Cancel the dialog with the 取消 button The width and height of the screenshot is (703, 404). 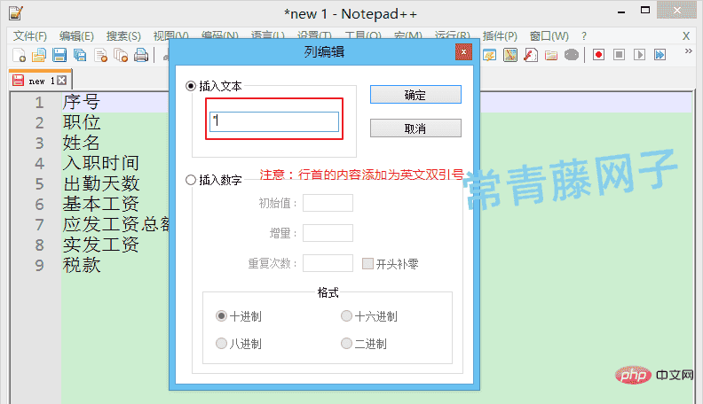tap(415, 128)
